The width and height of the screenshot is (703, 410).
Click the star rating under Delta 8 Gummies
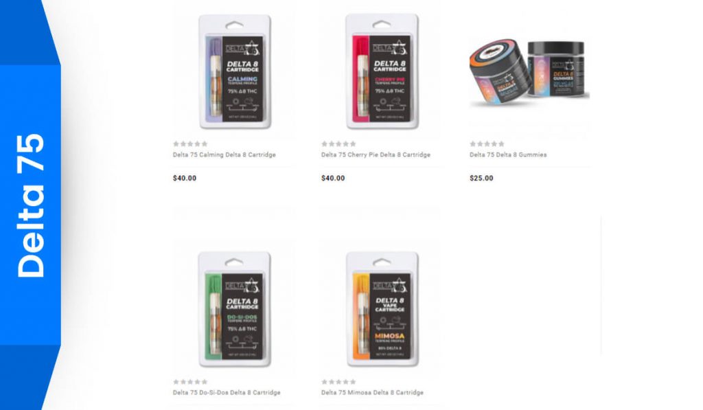pos(487,144)
